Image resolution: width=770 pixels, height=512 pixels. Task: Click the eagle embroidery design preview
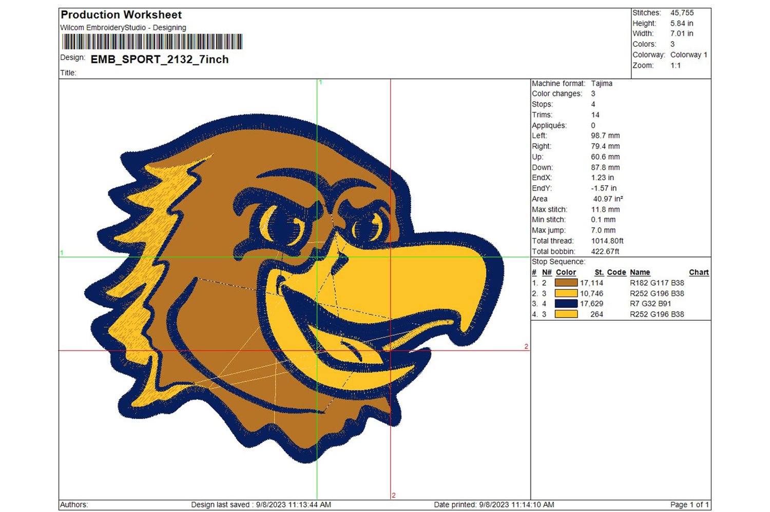pyautogui.click(x=294, y=289)
